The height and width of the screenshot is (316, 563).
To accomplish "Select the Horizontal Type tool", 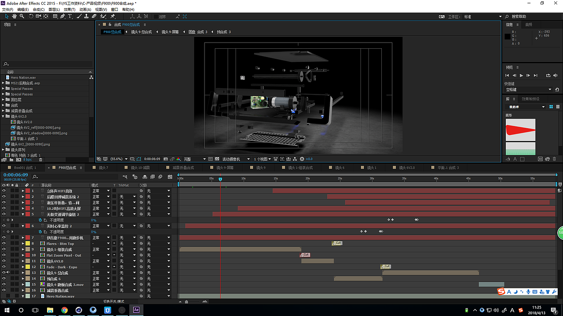I will (70, 16).
